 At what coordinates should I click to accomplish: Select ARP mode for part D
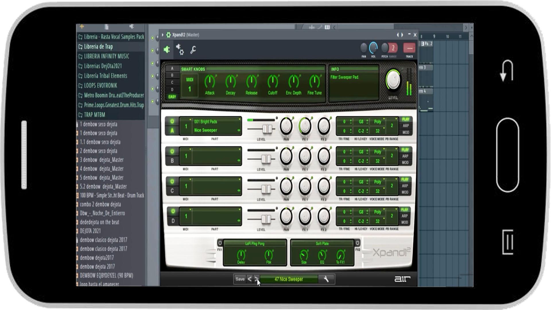[405, 216]
